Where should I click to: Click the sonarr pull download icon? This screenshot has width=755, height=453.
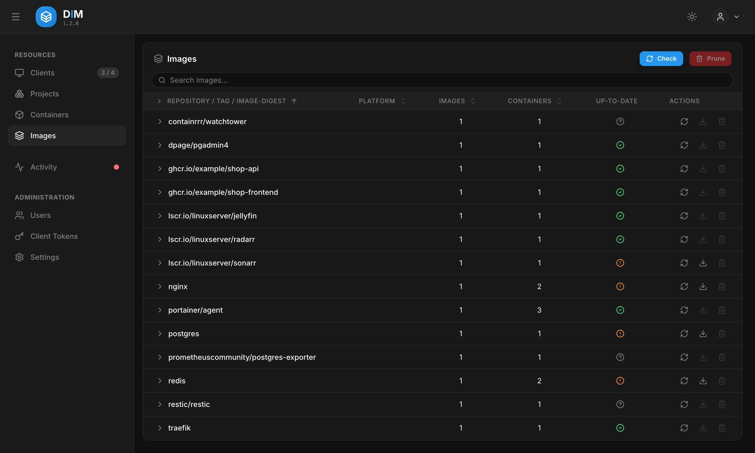coord(703,263)
